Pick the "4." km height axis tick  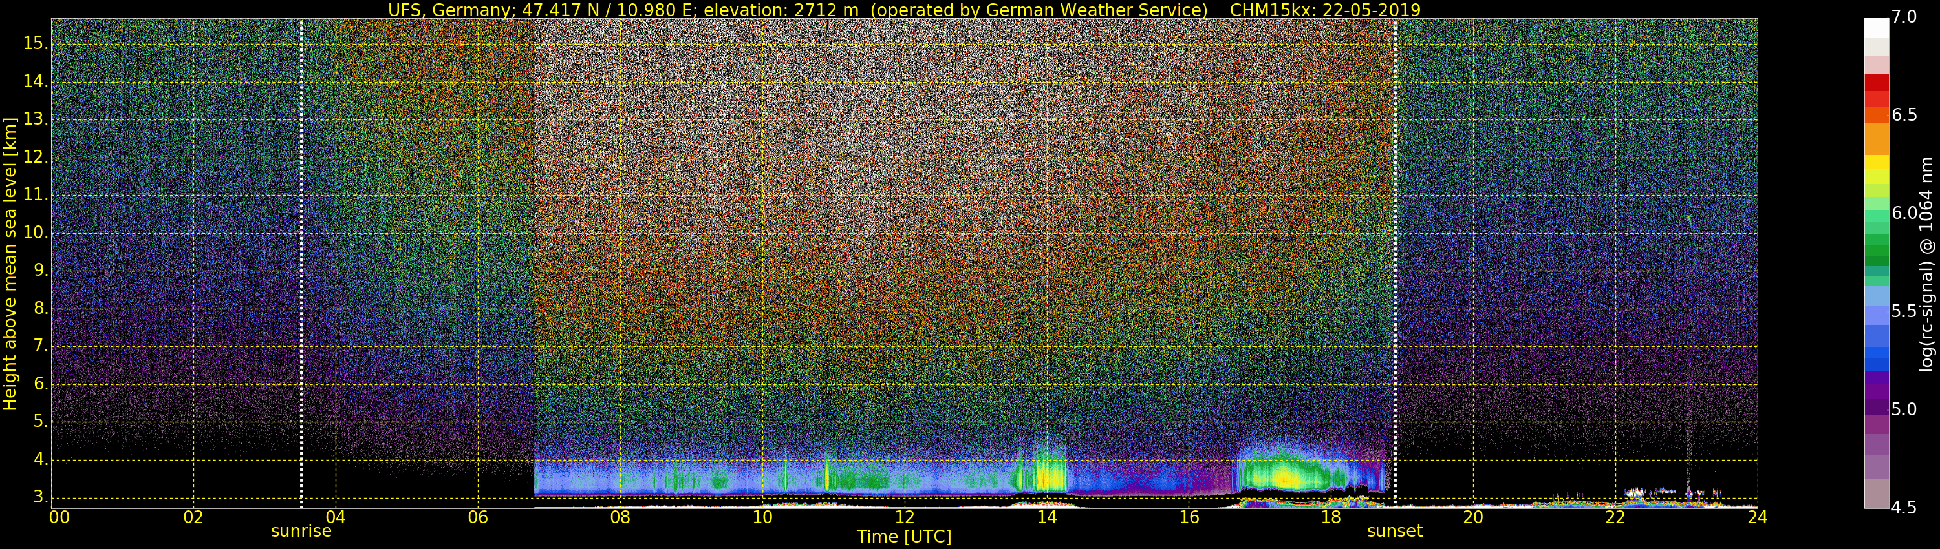[40, 461]
